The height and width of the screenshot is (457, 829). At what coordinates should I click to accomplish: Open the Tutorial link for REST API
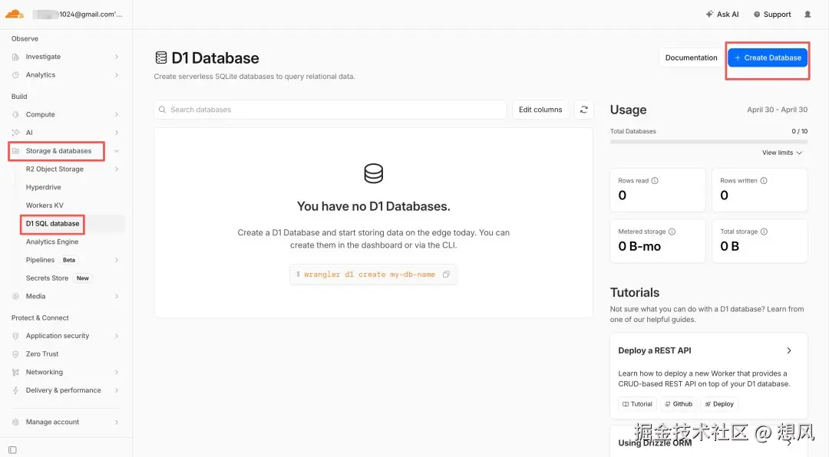tap(637, 404)
